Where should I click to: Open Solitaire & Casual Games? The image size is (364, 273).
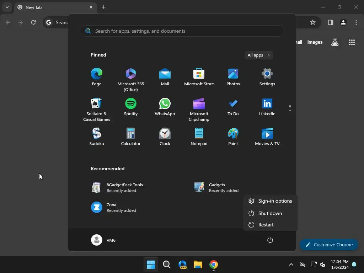97,109
